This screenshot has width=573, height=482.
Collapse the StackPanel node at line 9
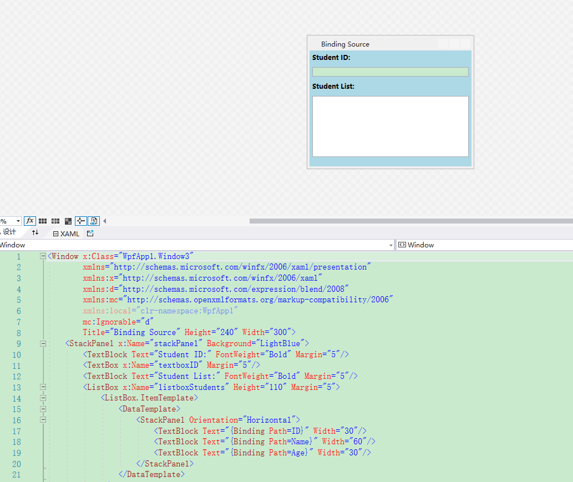(x=43, y=343)
